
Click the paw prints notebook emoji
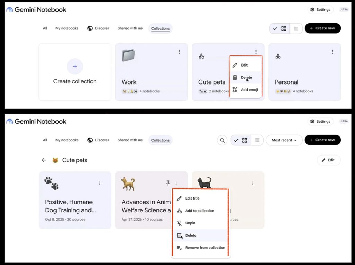pyautogui.click(x=52, y=183)
